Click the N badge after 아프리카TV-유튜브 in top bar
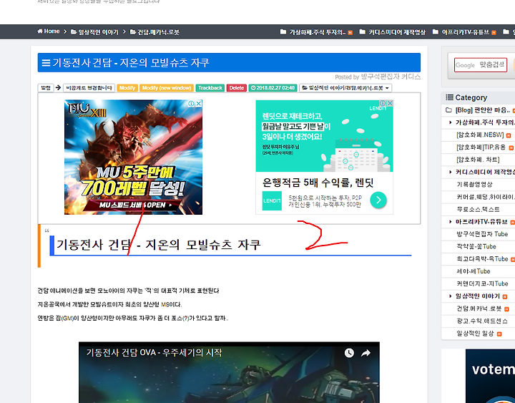515x403 pixels. (494, 32)
